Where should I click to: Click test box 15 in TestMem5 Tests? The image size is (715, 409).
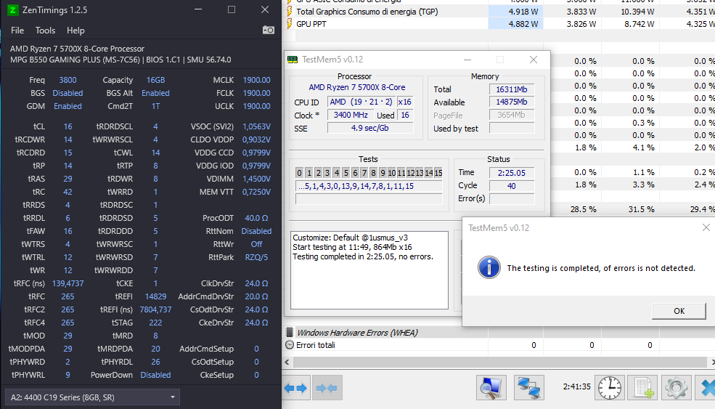coord(438,173)
